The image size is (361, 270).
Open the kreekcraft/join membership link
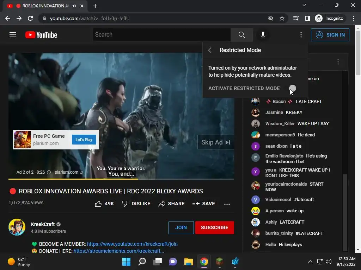[x=132, y=244]
